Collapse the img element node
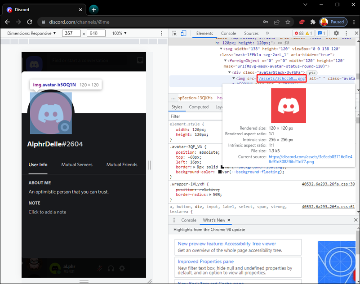Viewport: 360px width, 284px height. (x=234, y=78)
